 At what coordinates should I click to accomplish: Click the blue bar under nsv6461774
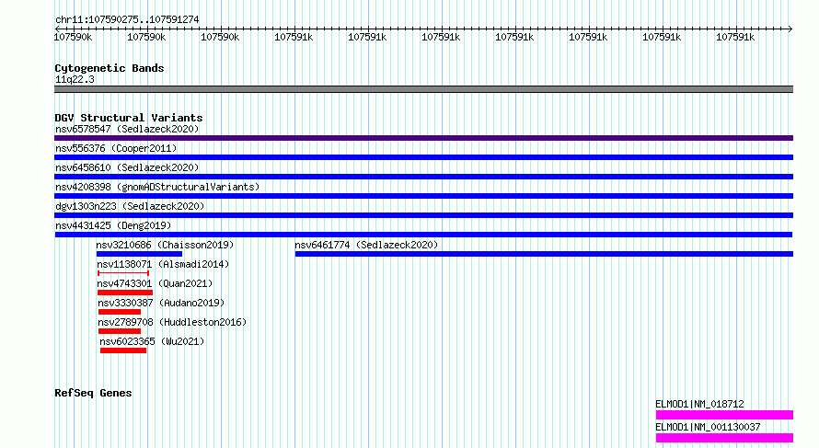[544, 254]
